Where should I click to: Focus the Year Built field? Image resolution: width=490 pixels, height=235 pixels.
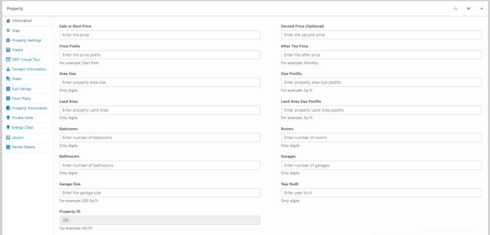tap(381, 193)
